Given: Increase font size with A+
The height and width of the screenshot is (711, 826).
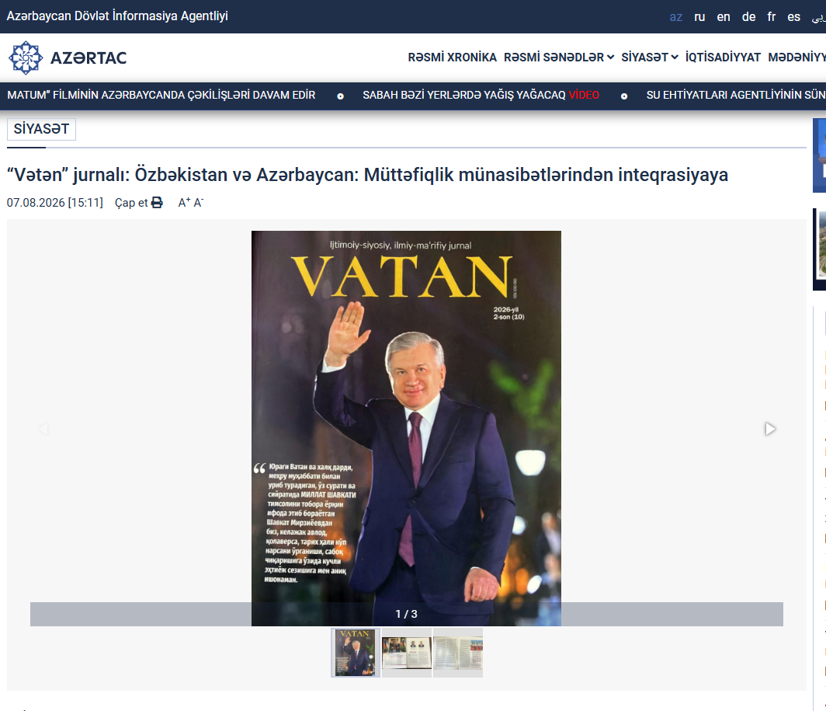Looking at the screenshot, I should click(184, 203).
